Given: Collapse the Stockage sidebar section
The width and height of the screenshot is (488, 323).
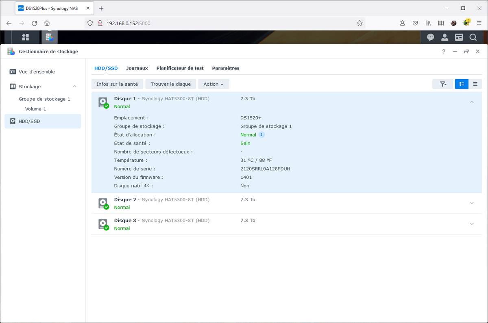Looking at the screenshot, I should tap(74, 87).
